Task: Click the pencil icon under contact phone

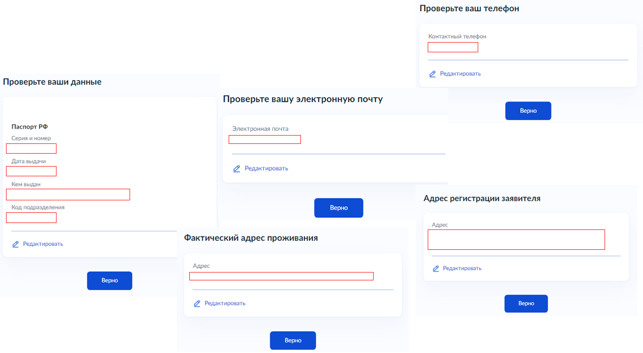Action: click(x=432, y=74)
